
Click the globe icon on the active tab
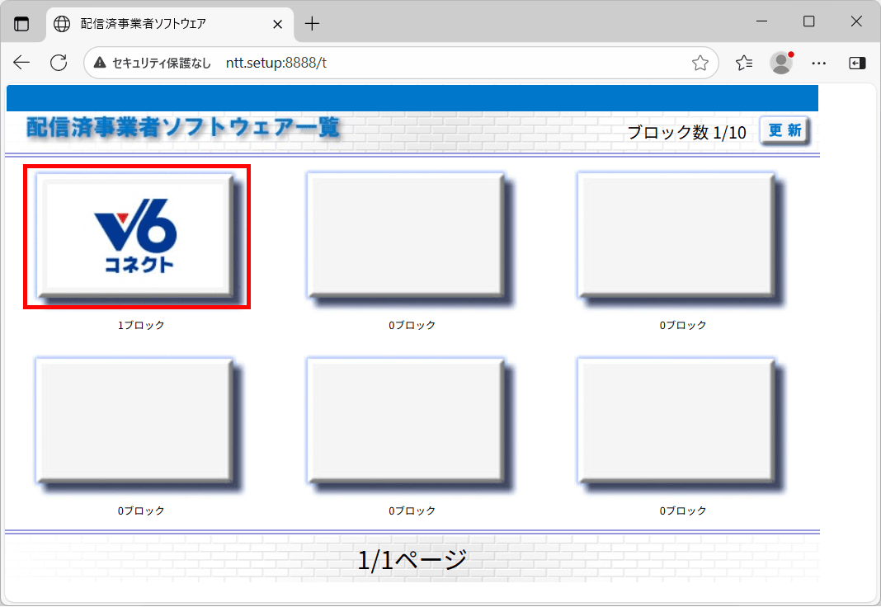pos(61,24)
